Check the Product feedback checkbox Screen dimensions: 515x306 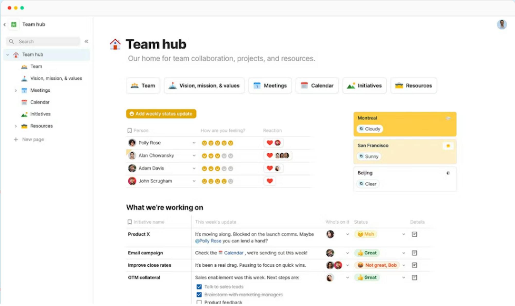pyautogui.click(x=199, y=302)
